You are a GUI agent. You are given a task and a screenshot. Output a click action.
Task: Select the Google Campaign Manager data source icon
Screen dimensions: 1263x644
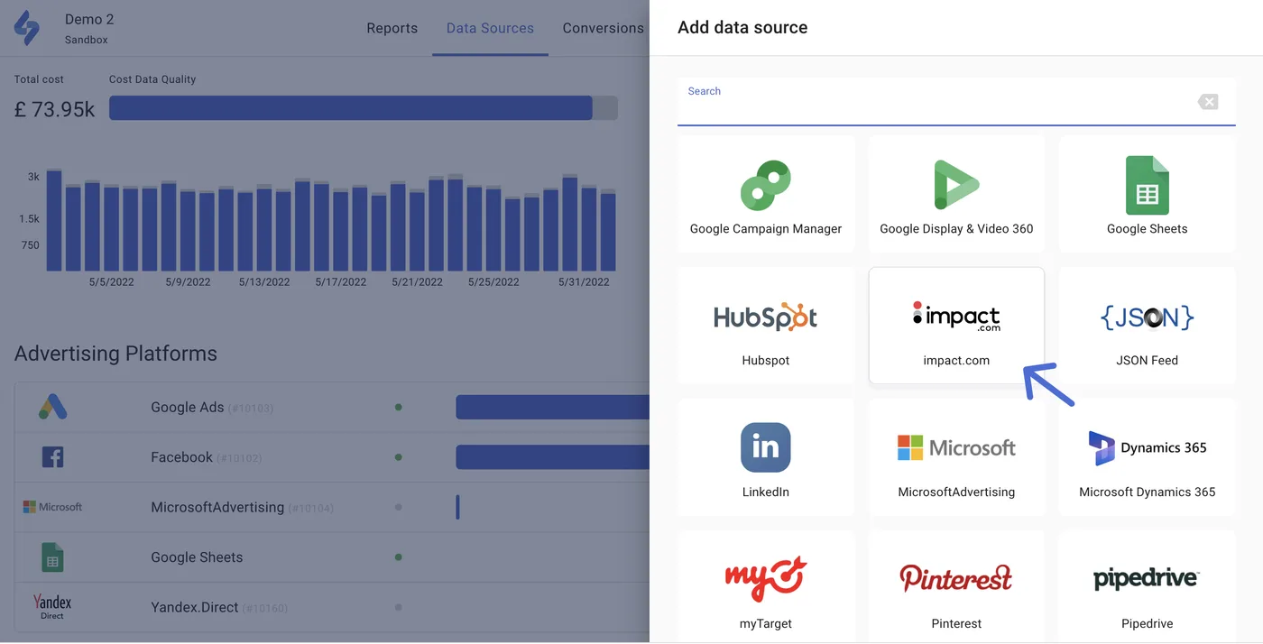(x=765, y=184)
